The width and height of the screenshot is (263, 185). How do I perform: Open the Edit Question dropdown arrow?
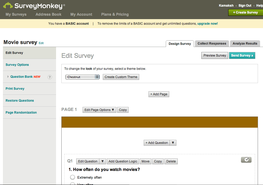(103, 161)
